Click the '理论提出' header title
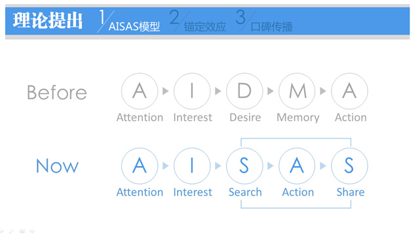Viewport: 416px width, 236px height. coord(48,20)
